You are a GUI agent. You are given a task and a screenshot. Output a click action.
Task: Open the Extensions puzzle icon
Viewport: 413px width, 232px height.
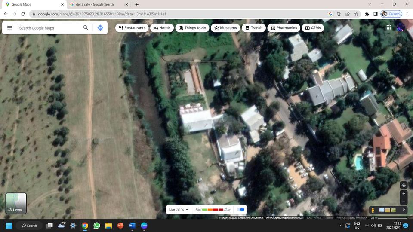point(367,14)
